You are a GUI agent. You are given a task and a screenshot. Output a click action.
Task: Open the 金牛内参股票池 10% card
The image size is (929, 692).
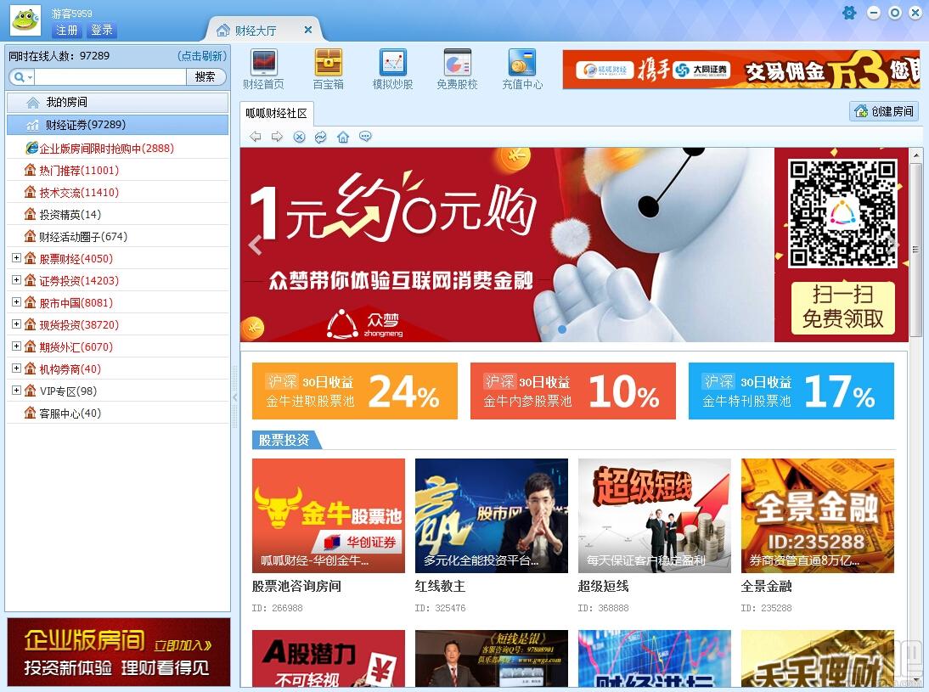[x=573, y=391]
